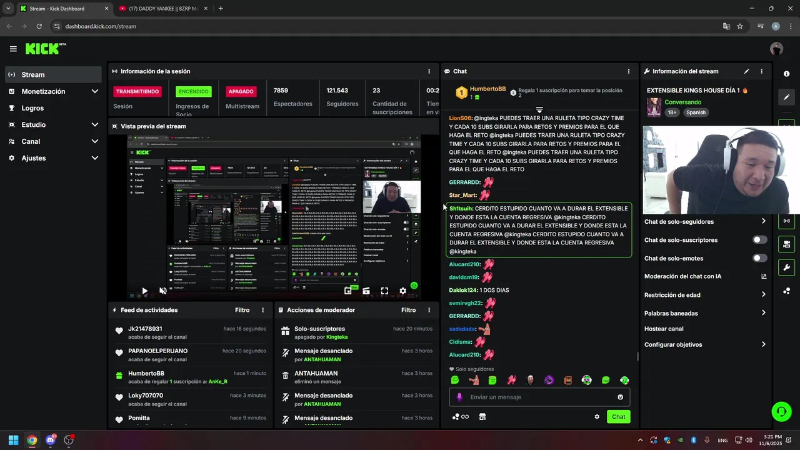
Task: Open the AnKe_R username link in the feed
Action: [x=218, y=381]
